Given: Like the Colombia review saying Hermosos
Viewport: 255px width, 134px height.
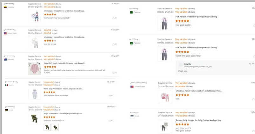Looking at the screenshot, I should 113,18.
